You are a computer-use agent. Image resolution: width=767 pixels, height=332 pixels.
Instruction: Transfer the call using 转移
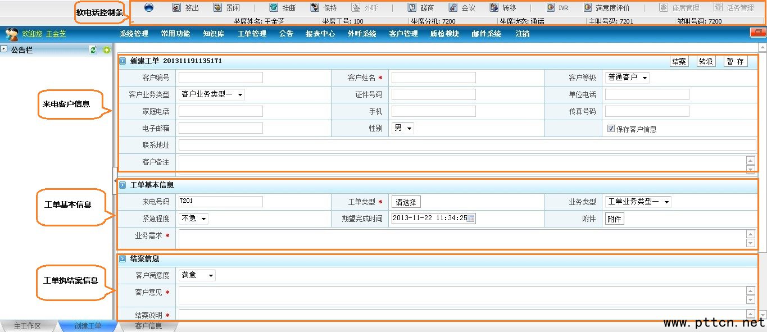pos(494,8)
